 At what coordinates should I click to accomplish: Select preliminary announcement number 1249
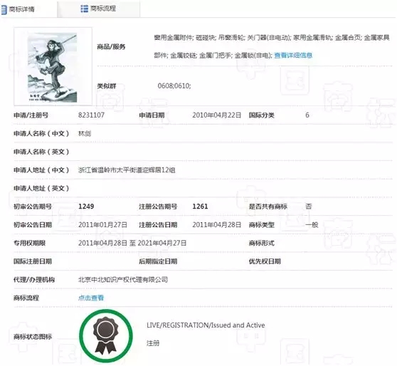tap(86, 206)
